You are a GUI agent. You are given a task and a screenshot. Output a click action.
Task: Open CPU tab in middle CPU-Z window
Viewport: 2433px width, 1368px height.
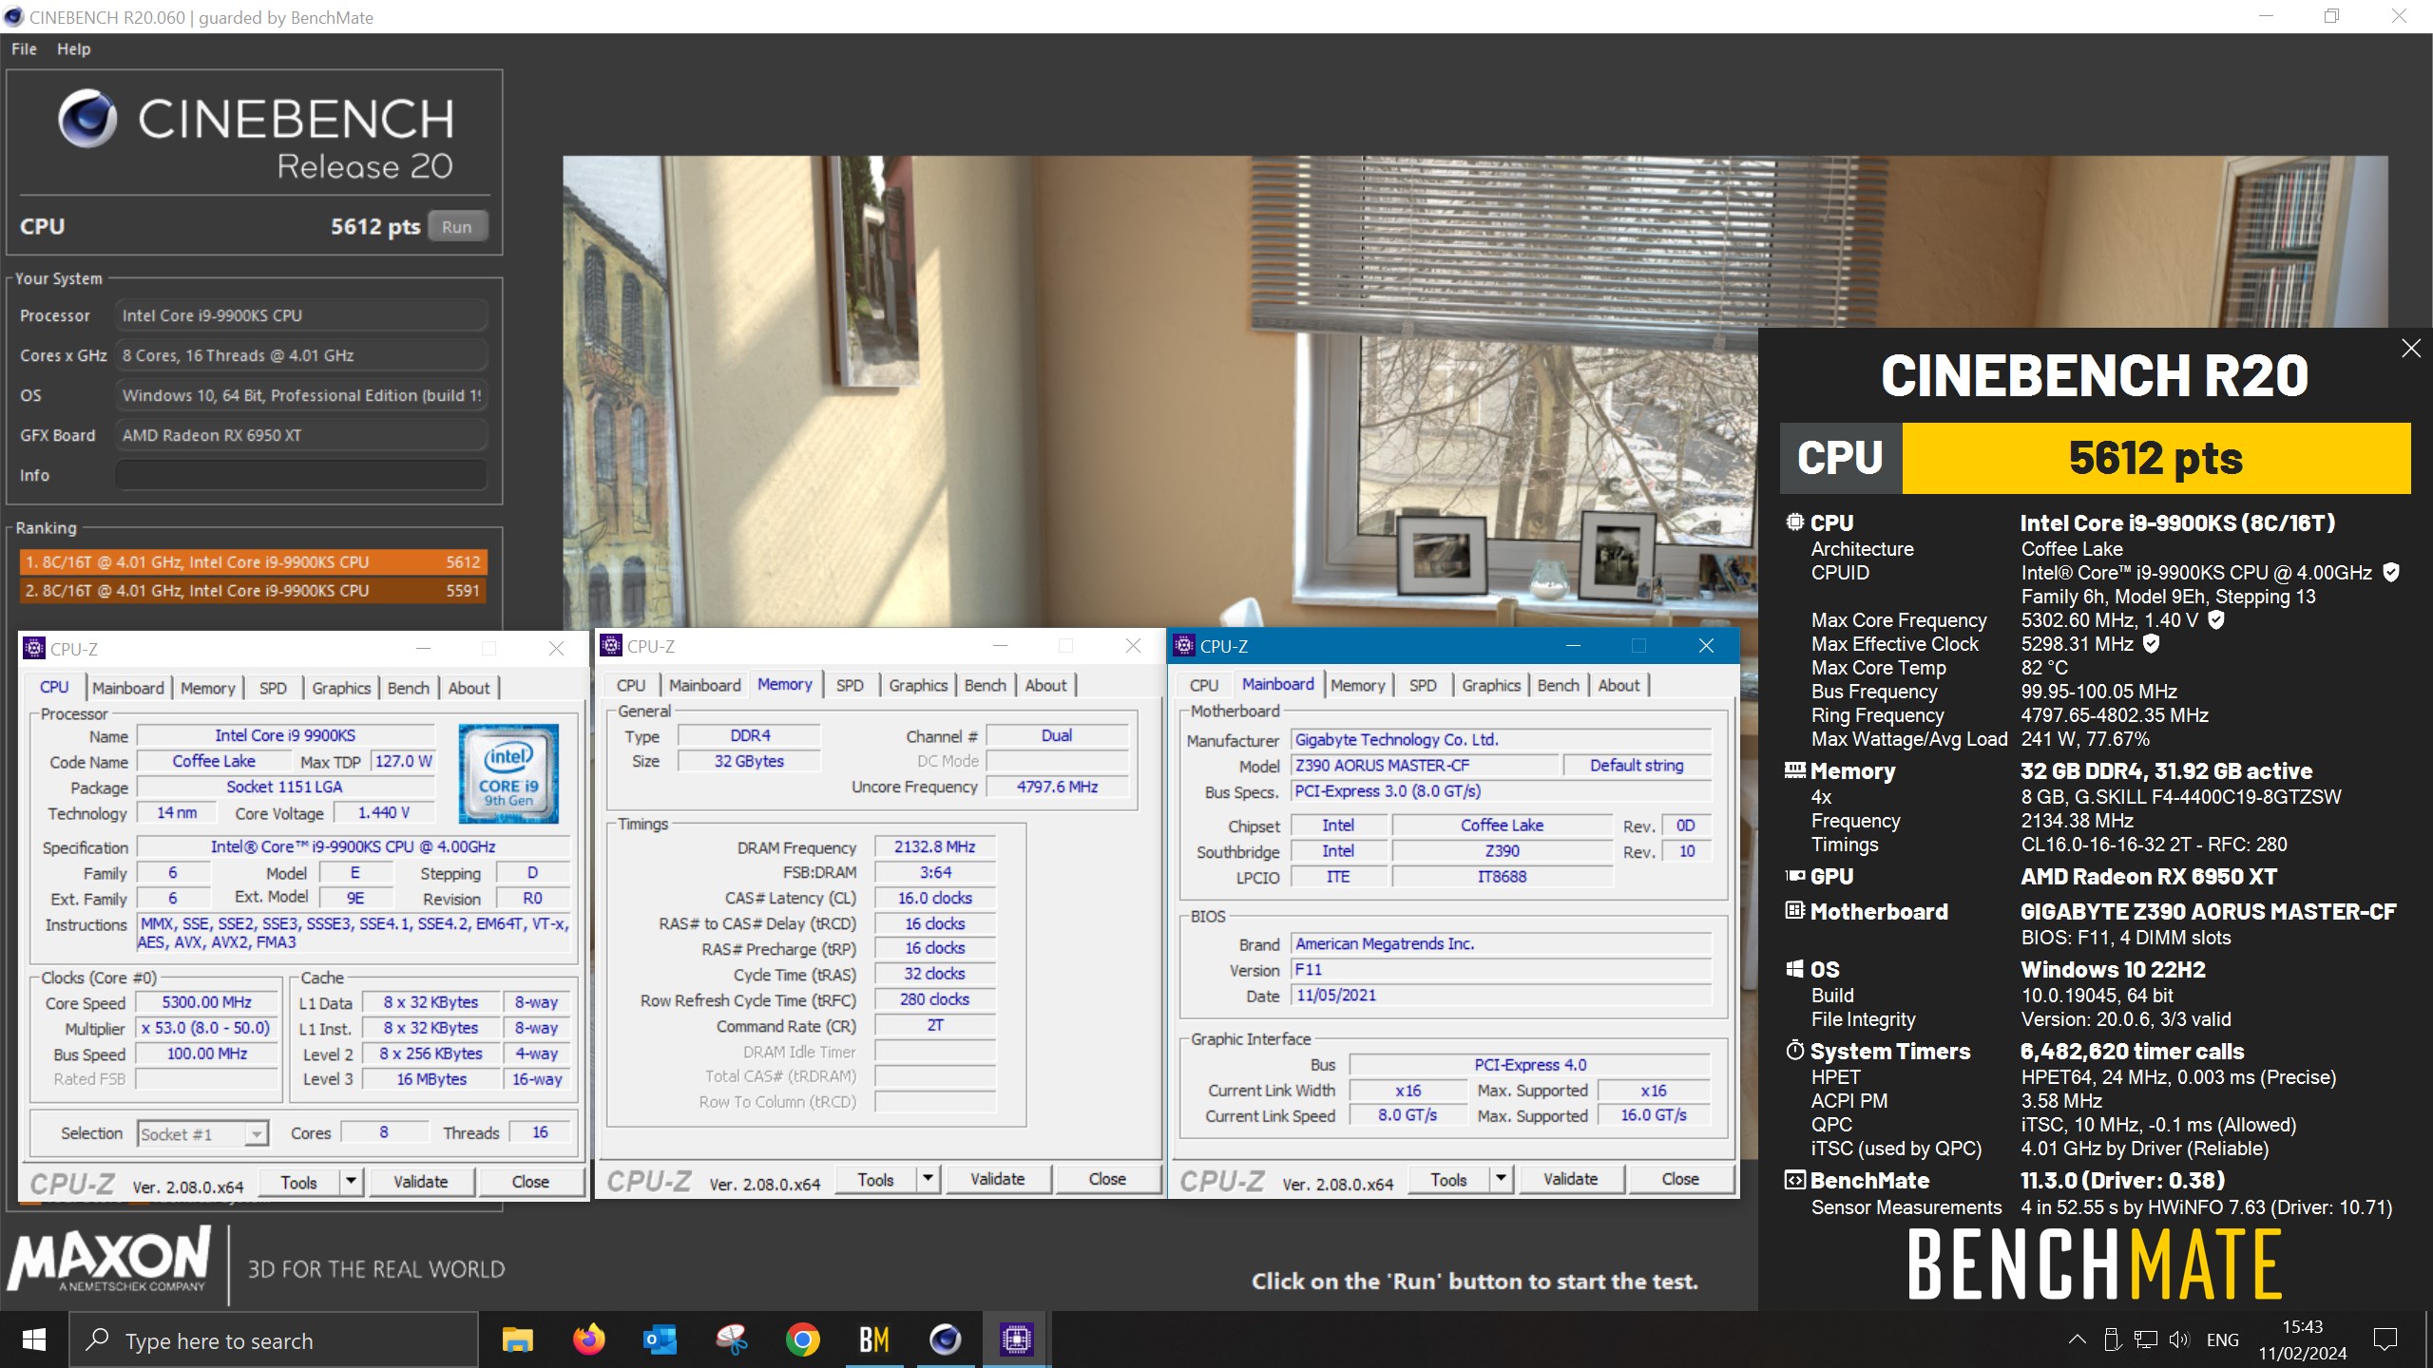point(631,685)
